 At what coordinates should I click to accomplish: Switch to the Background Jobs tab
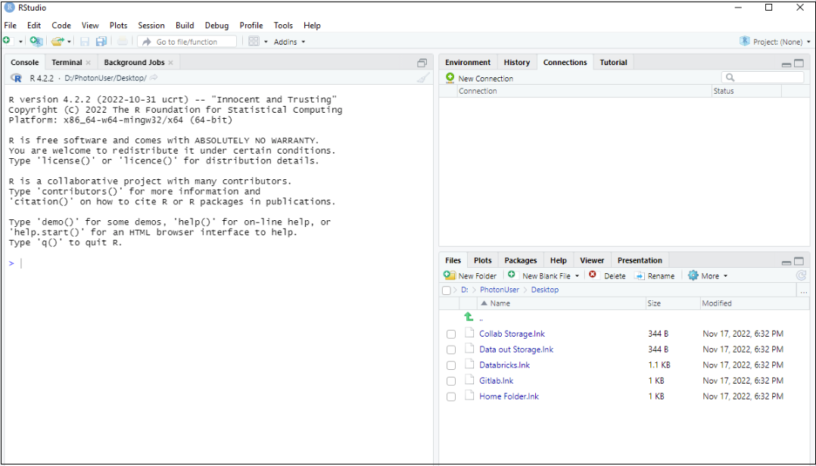[x=134, y=62]
